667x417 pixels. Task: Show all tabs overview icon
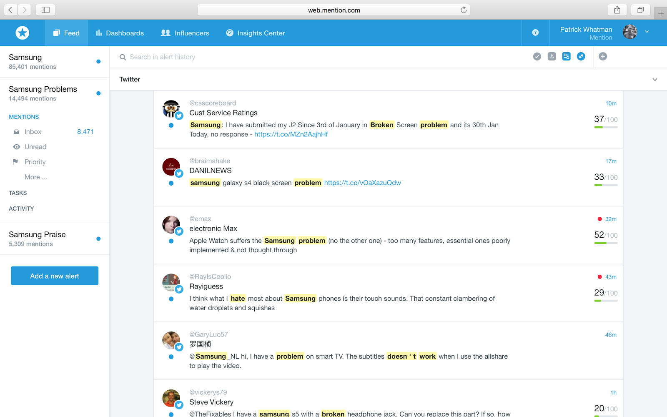pyautogui.click(x=641, y=10)
